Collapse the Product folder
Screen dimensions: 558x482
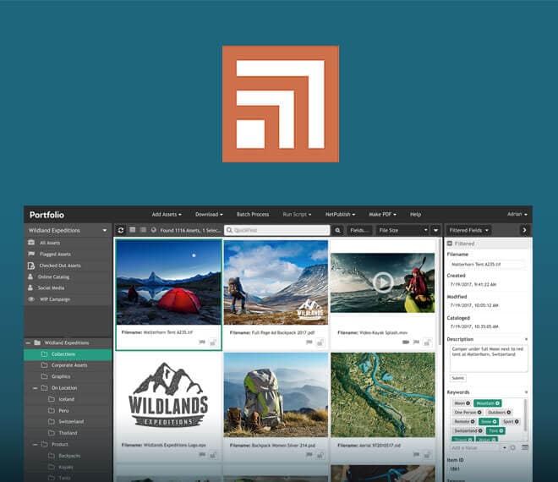tap(35, 445)
